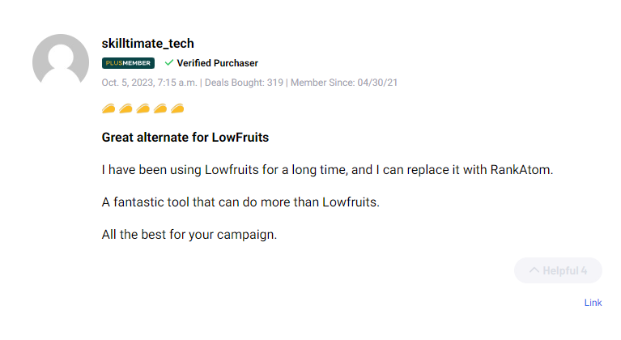Click the third taco rating icon
The width and height of the screenshot is (621, 340).
(142, 108)
